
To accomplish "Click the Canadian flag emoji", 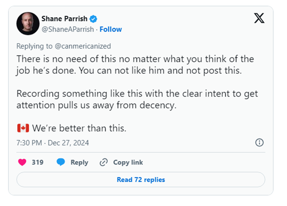I will pyautogui.click(x=23, y=128).
